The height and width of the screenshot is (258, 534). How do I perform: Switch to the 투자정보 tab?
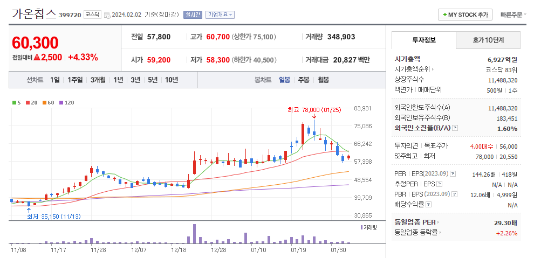(423, 40)
